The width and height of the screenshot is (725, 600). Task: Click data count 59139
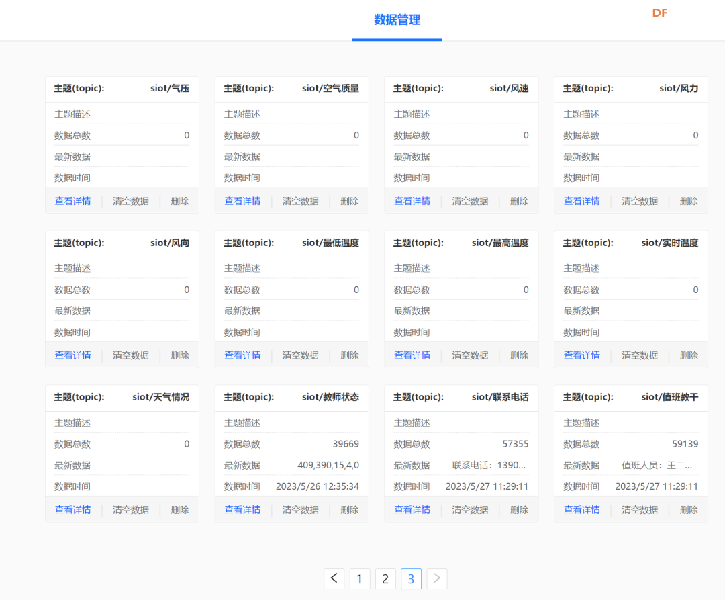pyautogui.click(x=685, y=444)
